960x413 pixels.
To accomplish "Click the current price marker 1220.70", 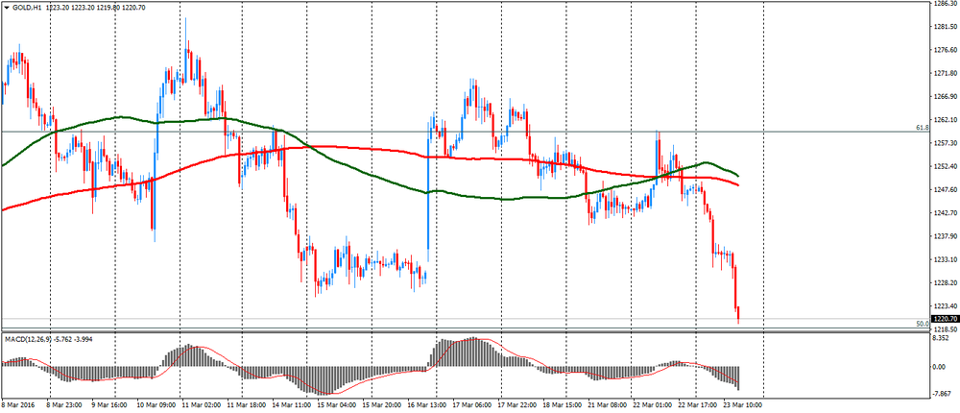I will (x=945, y=318).
